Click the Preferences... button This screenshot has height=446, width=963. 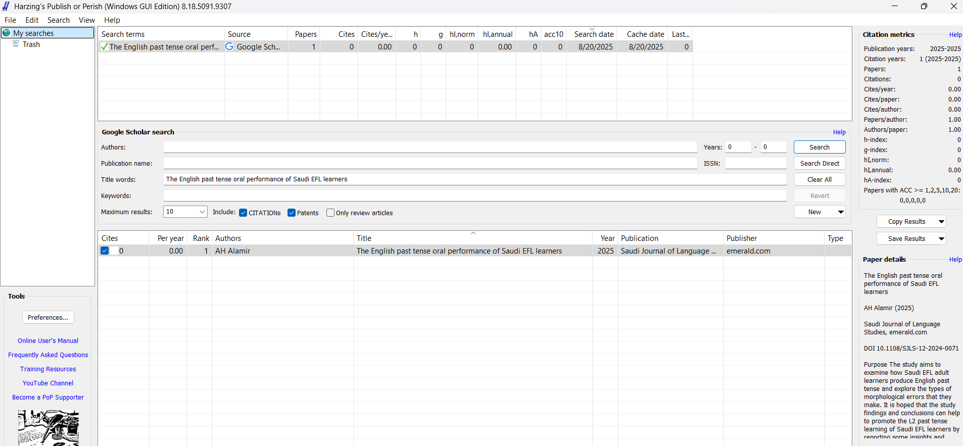click(48, 317)
